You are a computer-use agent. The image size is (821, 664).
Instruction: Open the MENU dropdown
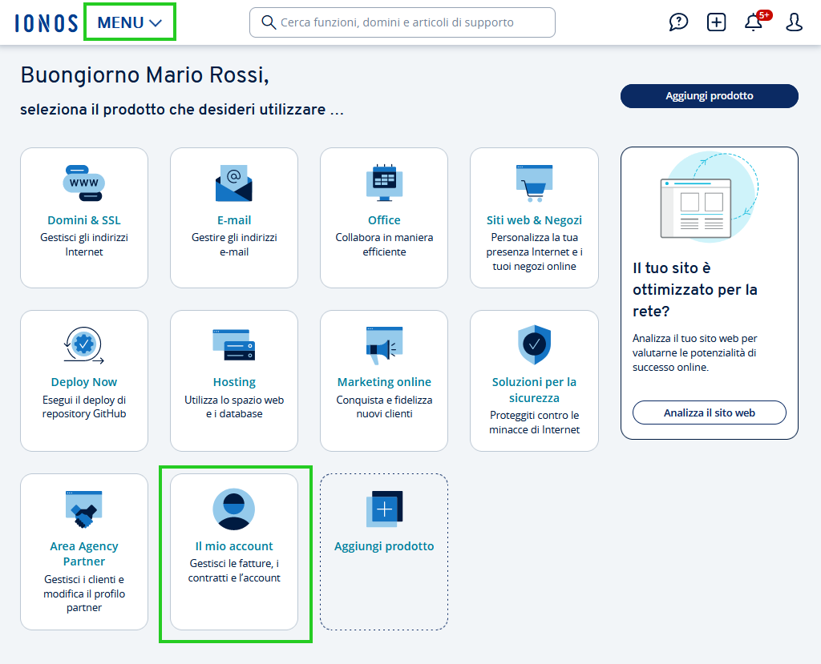click(129, 22)
